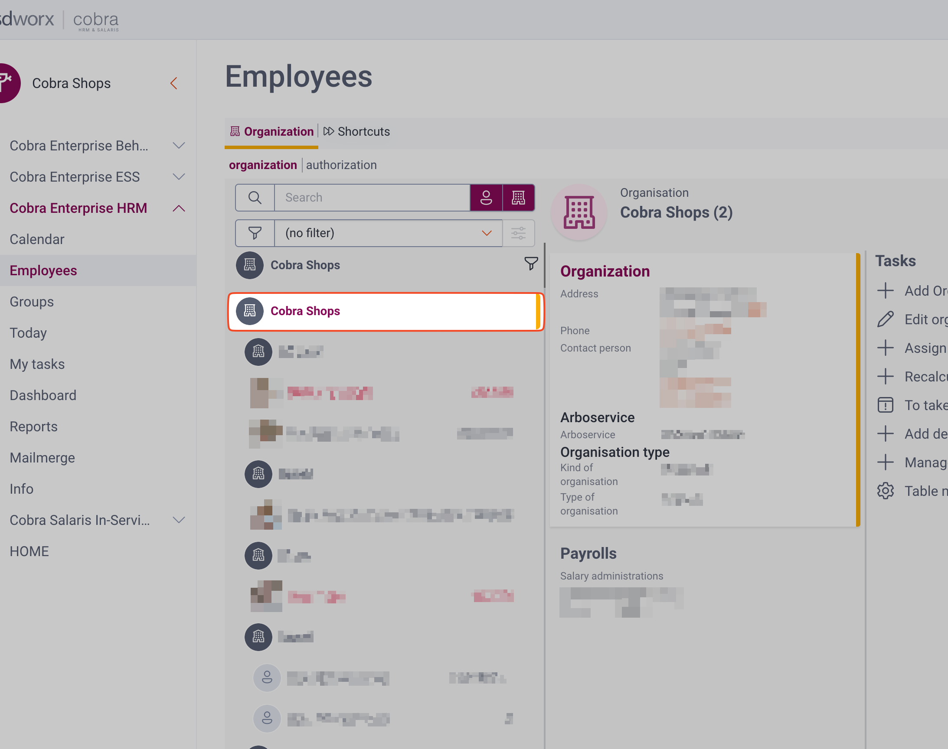Toggle the building search-mode button
The height and width of the screenshot is (749, 948).
[x=518, y=198]
